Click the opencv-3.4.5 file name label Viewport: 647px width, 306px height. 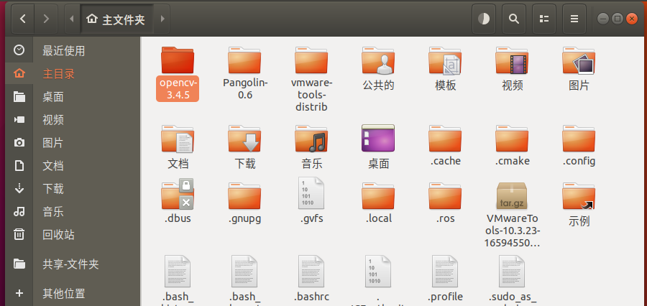[178, 88]
